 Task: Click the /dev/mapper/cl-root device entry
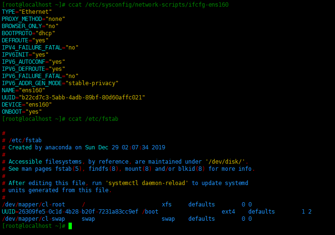[33, 205]
